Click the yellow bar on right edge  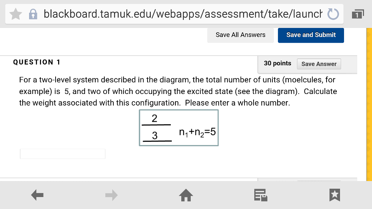[x=369, y=104]
